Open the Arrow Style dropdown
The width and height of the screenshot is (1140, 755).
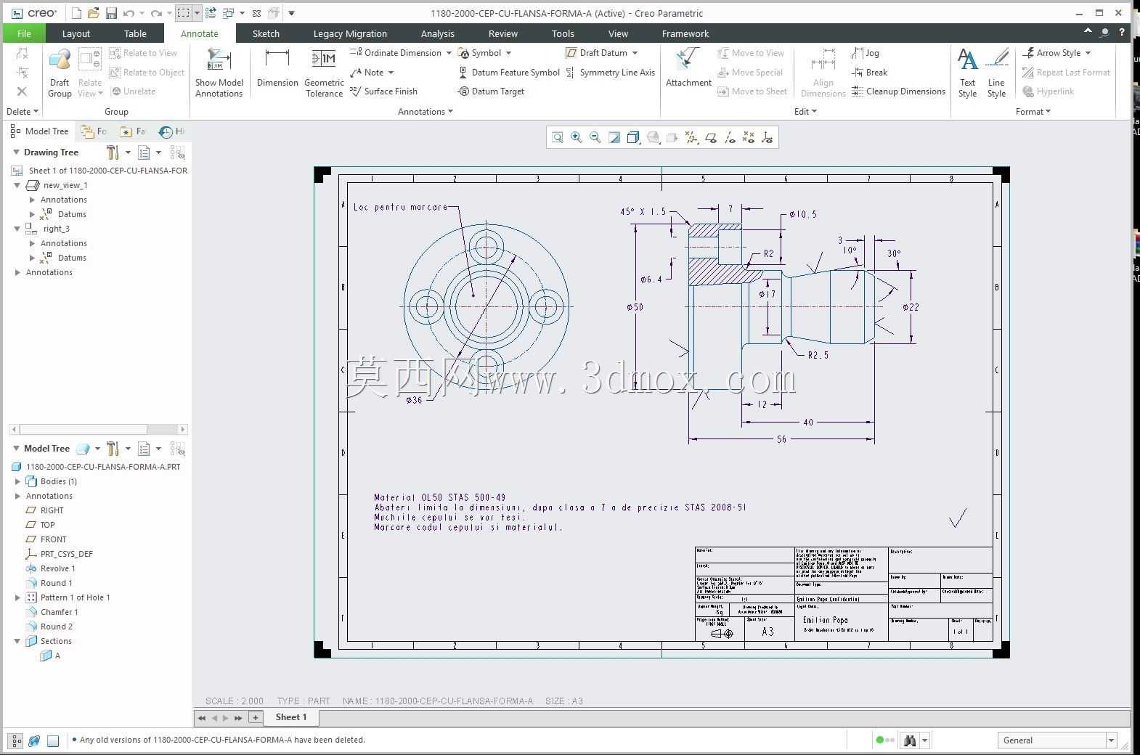coord(1056,53)
